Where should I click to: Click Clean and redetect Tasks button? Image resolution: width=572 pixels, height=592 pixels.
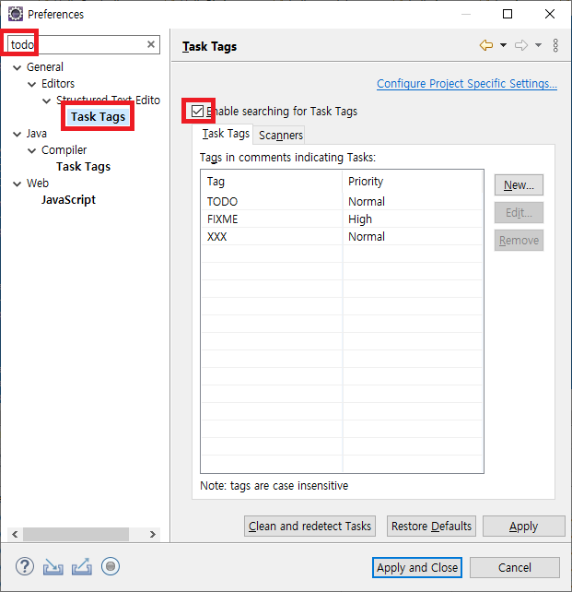(309, 526)
